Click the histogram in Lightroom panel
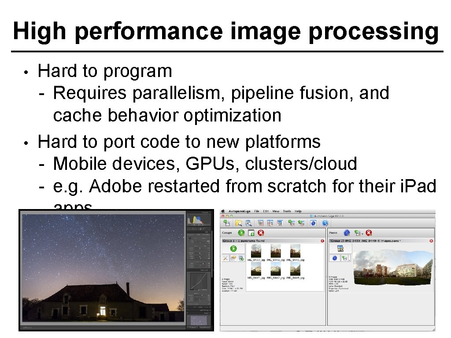 (x=199, y=219)
